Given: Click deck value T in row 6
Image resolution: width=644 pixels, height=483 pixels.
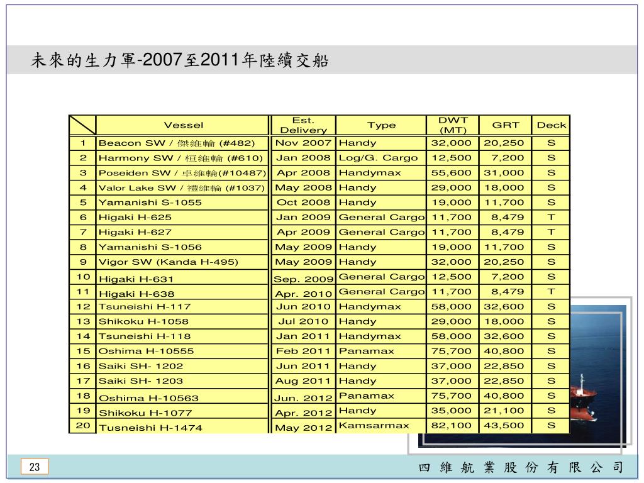Looking at the screenshot, I should [x=551, y=217].
